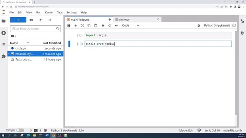Click inside the circle.area(radisu cell
The height and width of the screenshot is (138, 246).
pyautogui.click(x=158, y=44)
